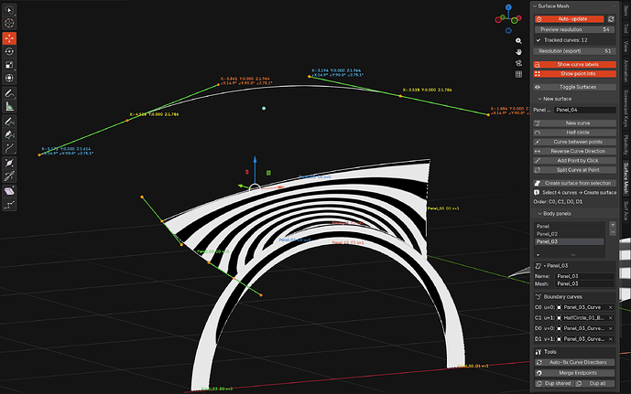Activate the Transform tool

(9, 78)
